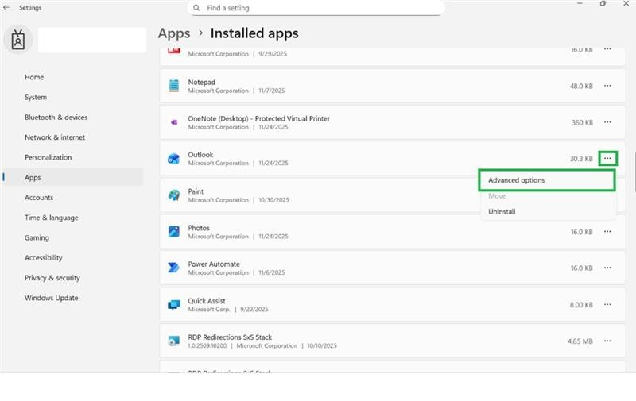Click the RDP Redirections SxS Stack icon

pos(173,341)
